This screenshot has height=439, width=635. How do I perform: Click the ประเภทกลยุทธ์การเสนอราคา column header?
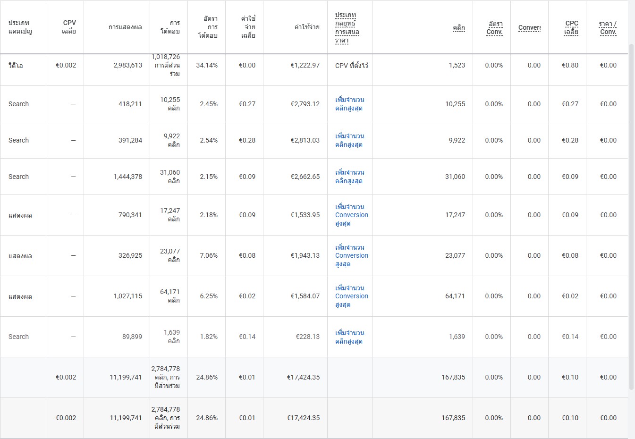pyautogui.click(x=347, y=28)
